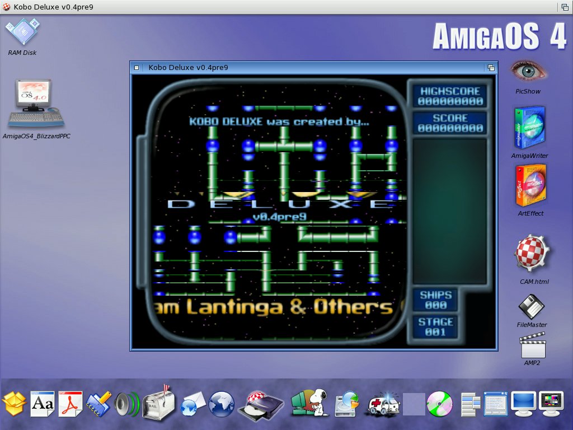Click the Kobo Deluxe window title bar
Image resolution: width=573 pixels, height=430 pixels.
[x=313, y=68]
